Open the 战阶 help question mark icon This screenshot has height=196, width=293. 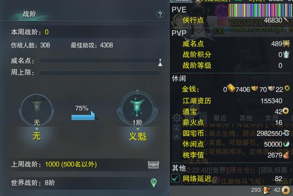click(x=160, y=14)
